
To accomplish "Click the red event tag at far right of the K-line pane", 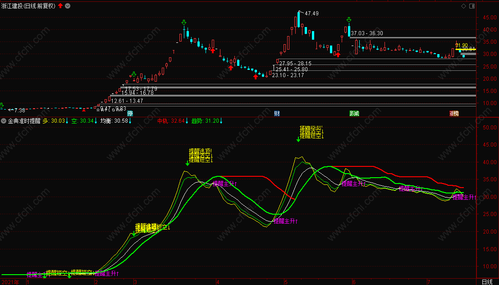I will (454, 113).
